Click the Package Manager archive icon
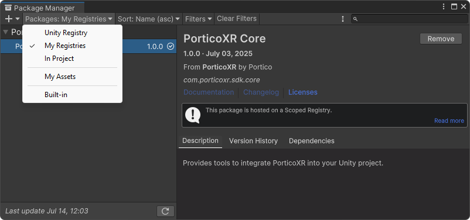This screenshot has width=470, height=220. pyautogui.click(x=8, y=8)
